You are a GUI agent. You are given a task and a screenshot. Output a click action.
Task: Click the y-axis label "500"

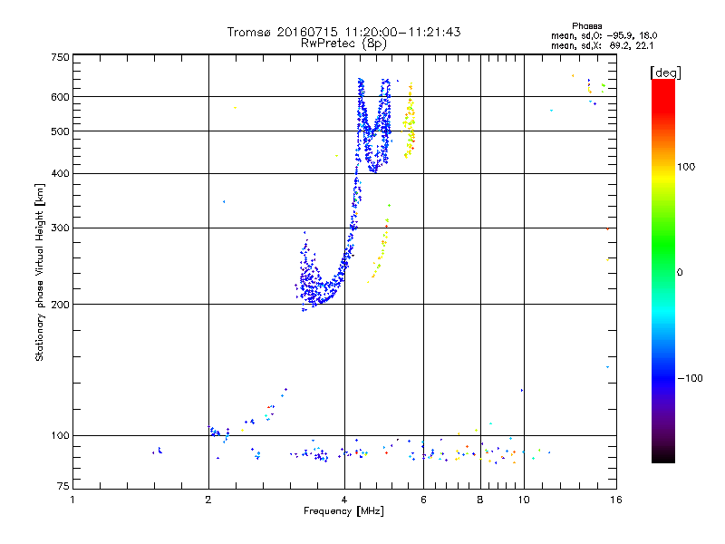[x=61, y=131]
